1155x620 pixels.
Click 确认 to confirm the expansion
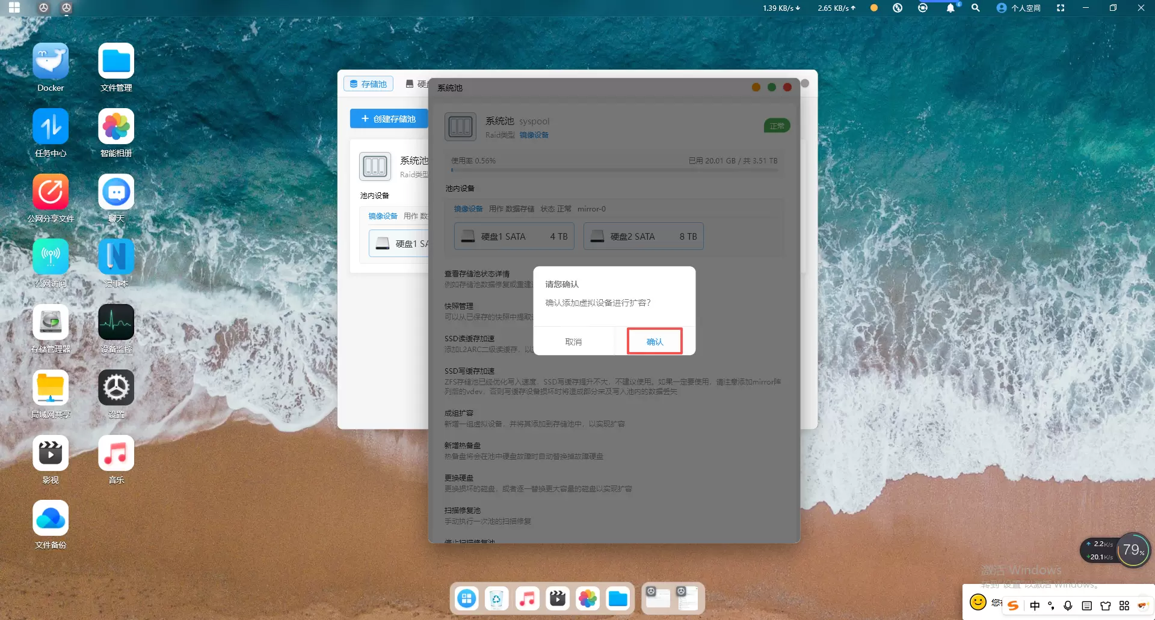coord(654,341)
